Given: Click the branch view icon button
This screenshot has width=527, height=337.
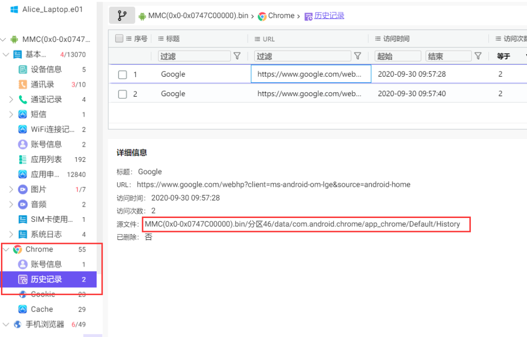Looking at the screenshot, I should point(122,16).
